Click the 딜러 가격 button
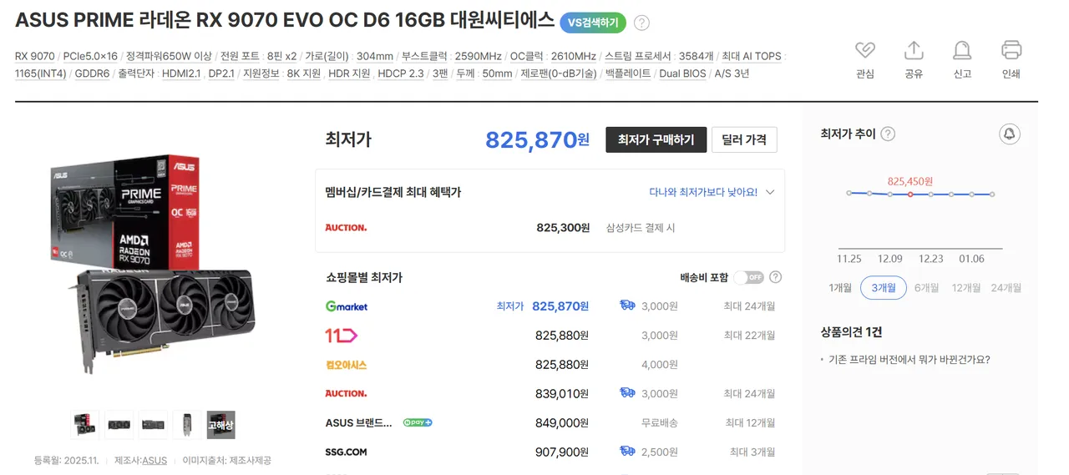 tap(744, 140)
